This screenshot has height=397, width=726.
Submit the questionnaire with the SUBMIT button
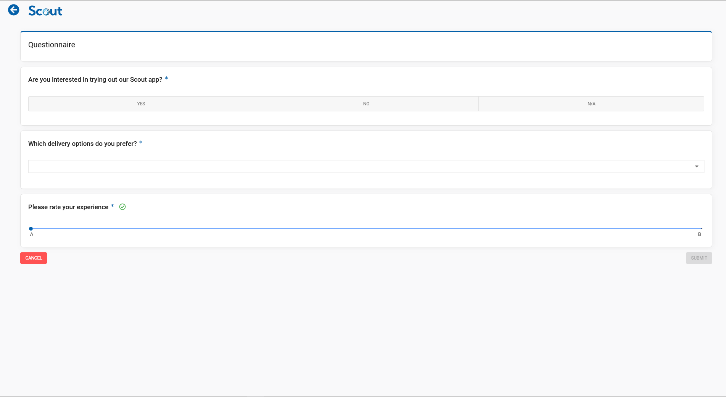pyautogui.click(x=699, y=258)
